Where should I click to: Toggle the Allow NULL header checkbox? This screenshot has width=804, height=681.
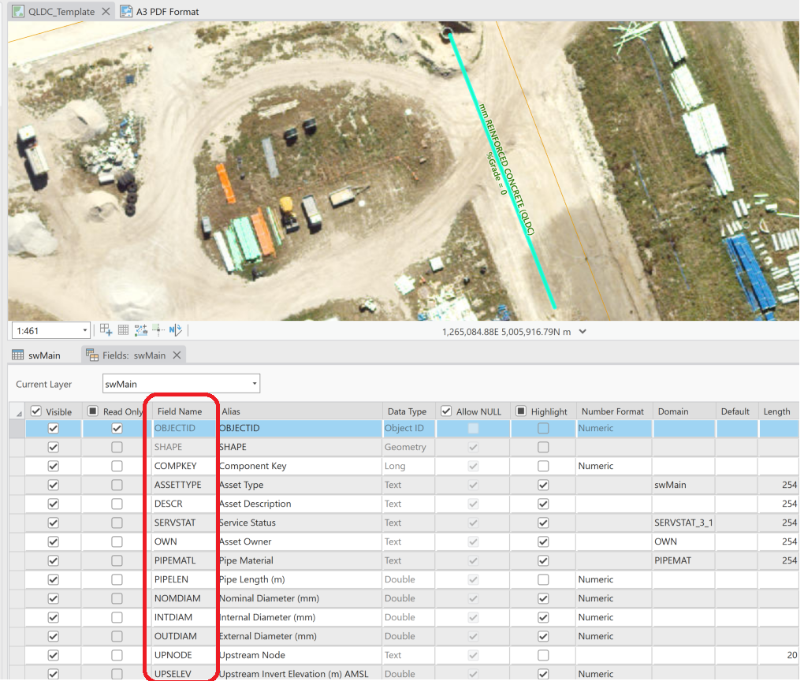click(447, 411)
